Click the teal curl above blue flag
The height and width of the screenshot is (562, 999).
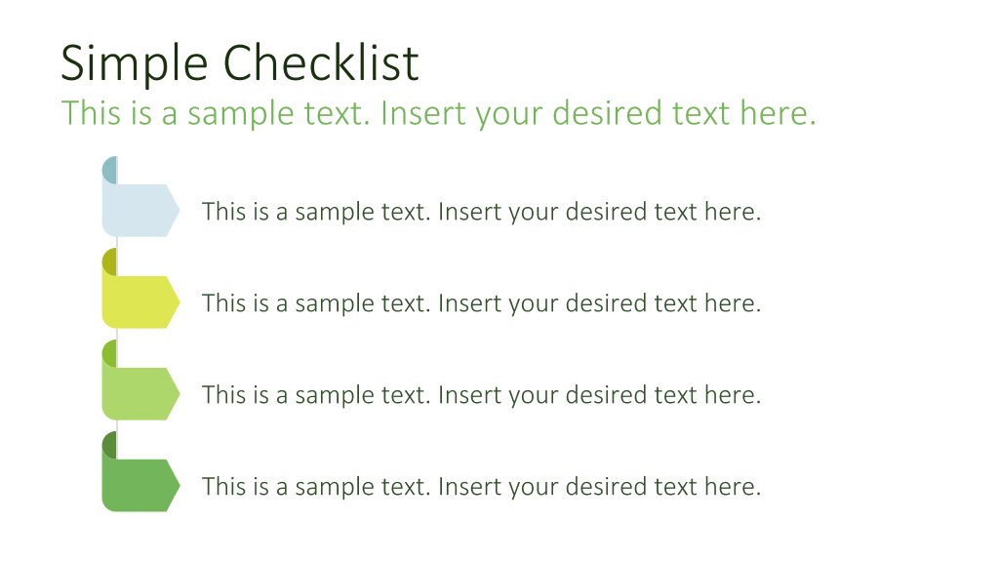point(109,170)
